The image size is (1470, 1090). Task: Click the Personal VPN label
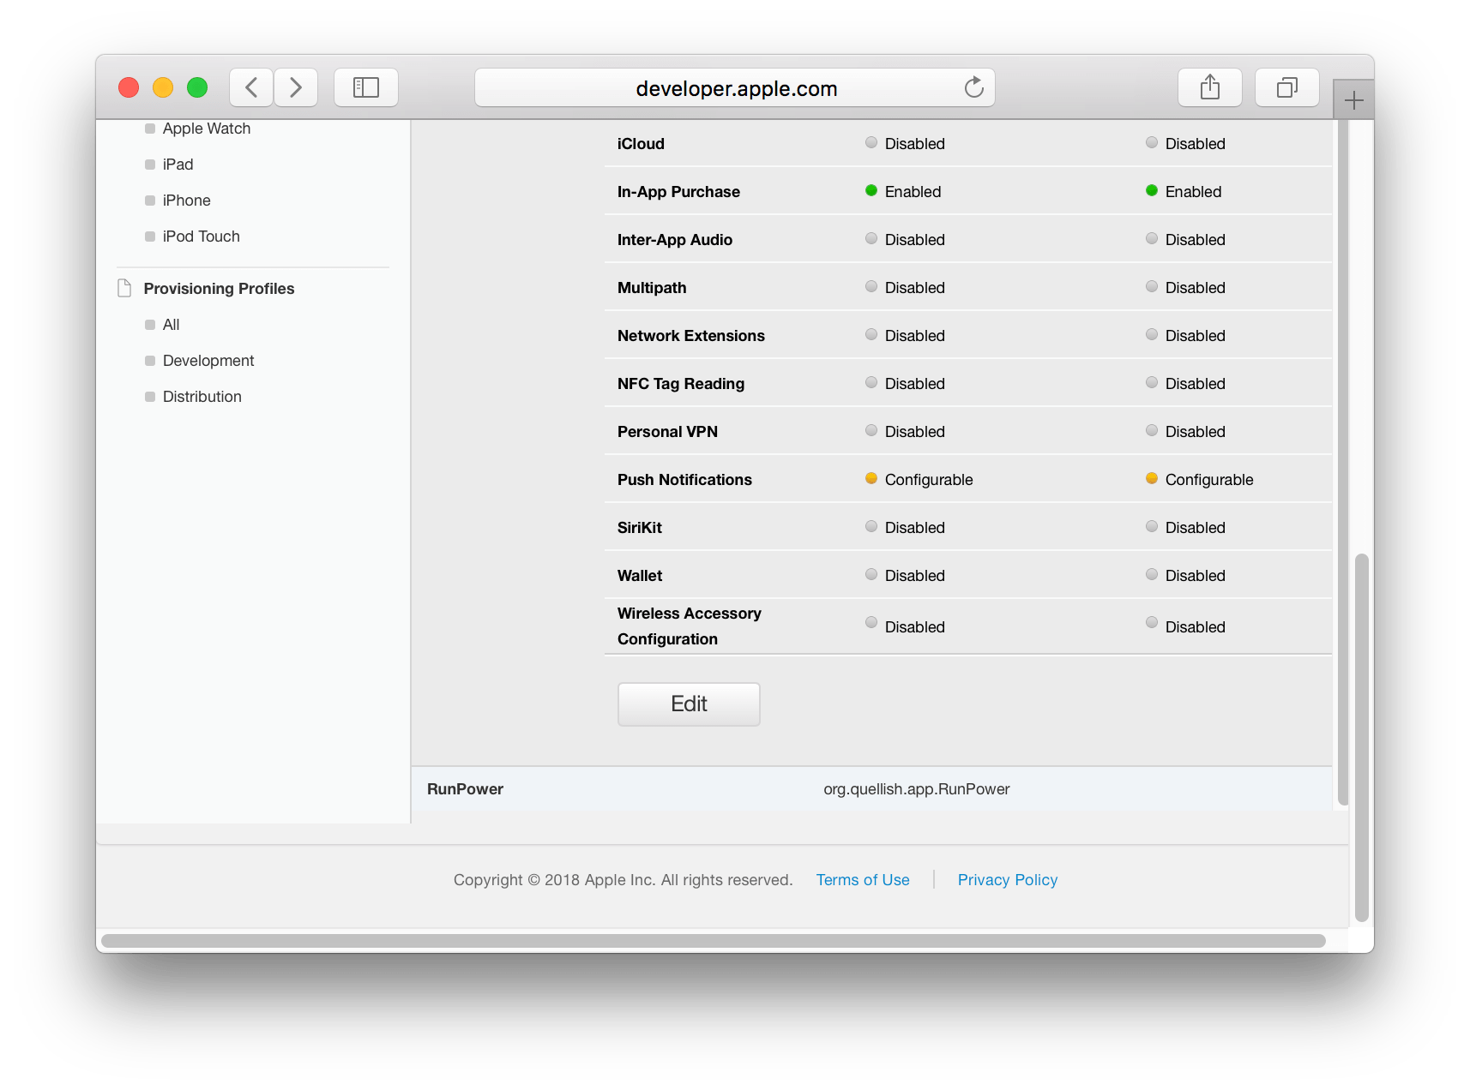point(667,432)
